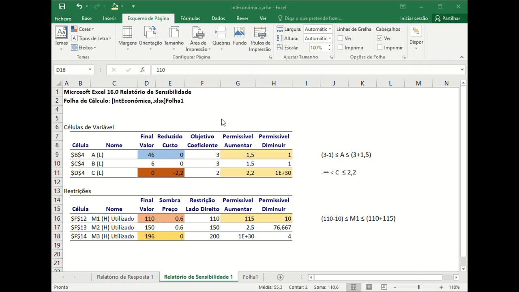This screenshot has width=519, height=292.
Task: Open the Quebras page breaks menu
Action: point(221,39)
